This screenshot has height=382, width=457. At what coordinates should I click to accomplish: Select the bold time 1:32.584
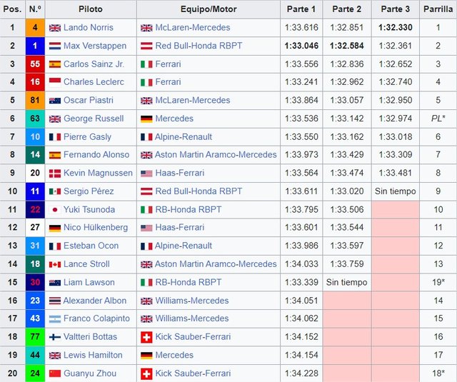click(x=347, y=46)
